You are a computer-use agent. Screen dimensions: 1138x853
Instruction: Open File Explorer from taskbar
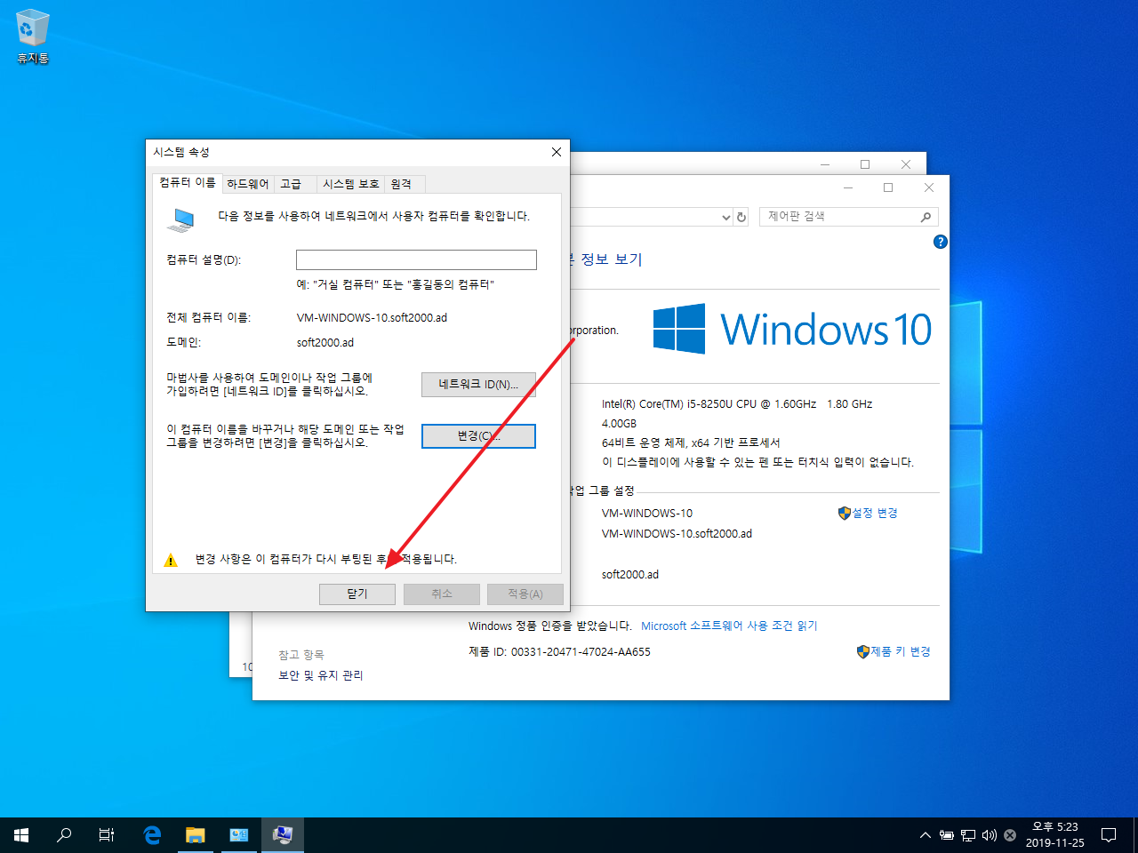(x=195, y=835)
